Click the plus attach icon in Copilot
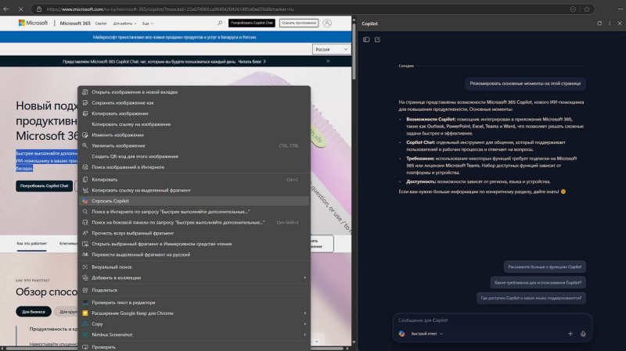The image size is (626, 351). 570,334
